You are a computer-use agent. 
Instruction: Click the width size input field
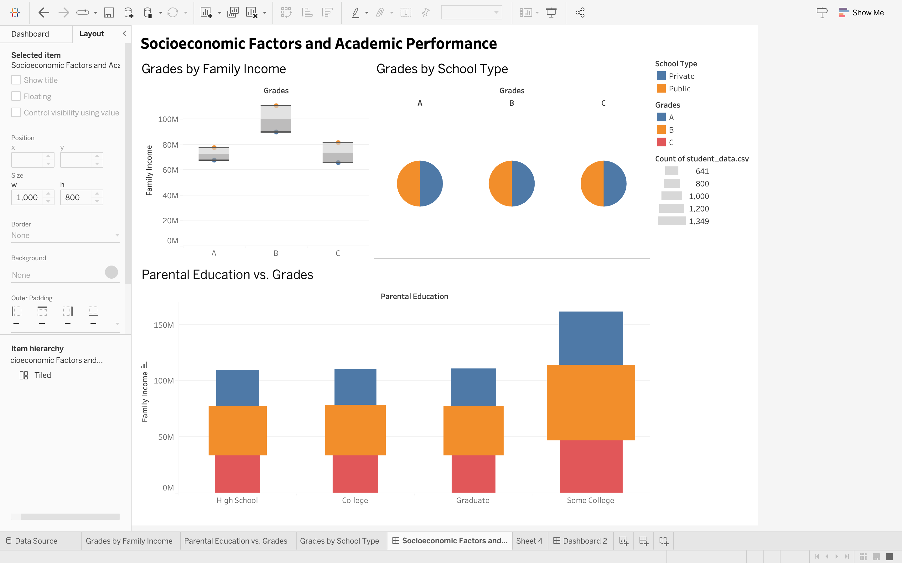tap(28, 197)
